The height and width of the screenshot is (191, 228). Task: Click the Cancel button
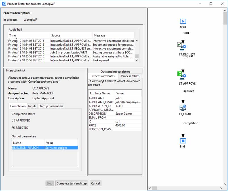click(96, 183)
